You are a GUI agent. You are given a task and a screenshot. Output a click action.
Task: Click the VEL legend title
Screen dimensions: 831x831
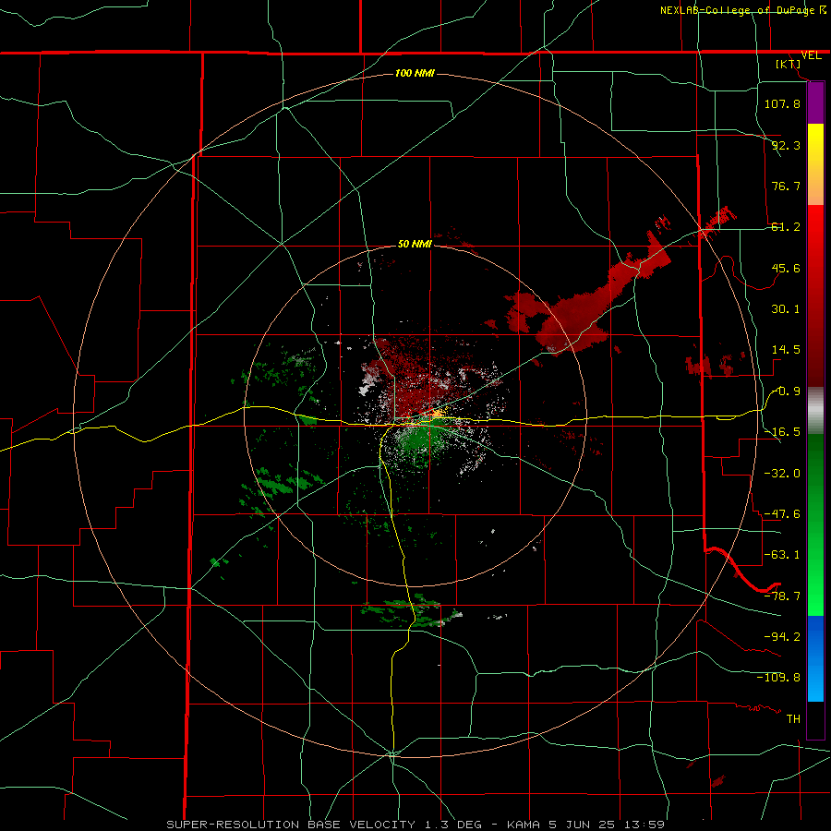tap(811, 55)
